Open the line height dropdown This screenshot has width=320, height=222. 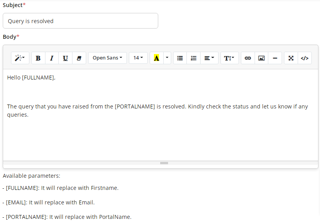pyautogui.click(x=230, y=58)
